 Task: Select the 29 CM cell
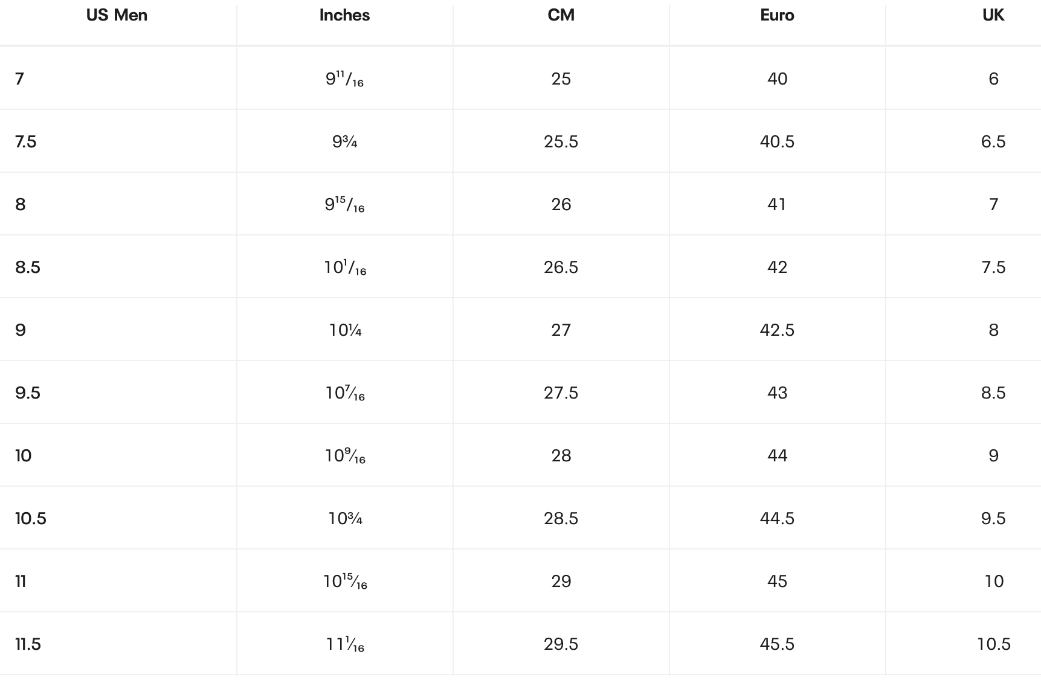(561, 581)
